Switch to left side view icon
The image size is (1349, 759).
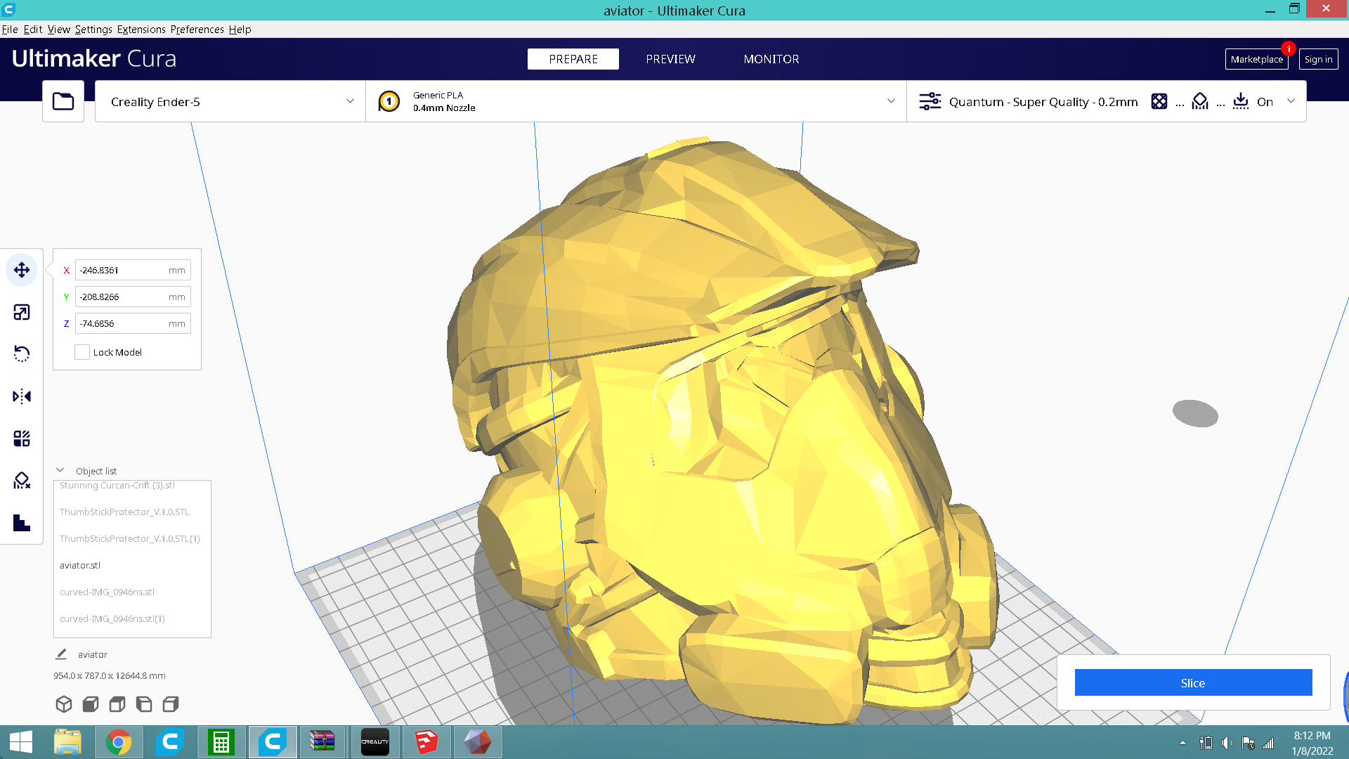144,703
